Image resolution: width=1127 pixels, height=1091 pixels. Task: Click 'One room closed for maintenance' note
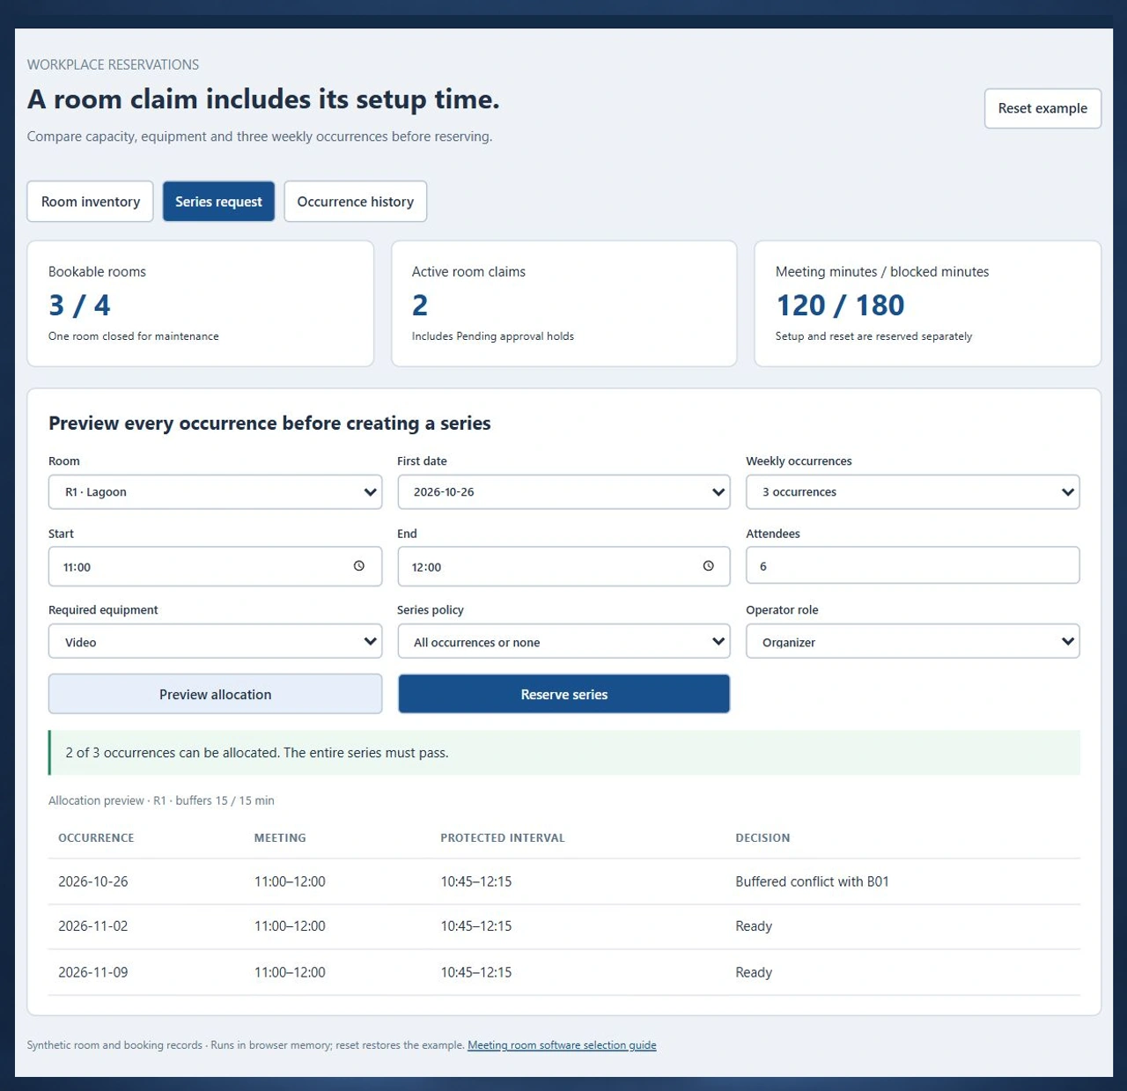pos(134,336)
